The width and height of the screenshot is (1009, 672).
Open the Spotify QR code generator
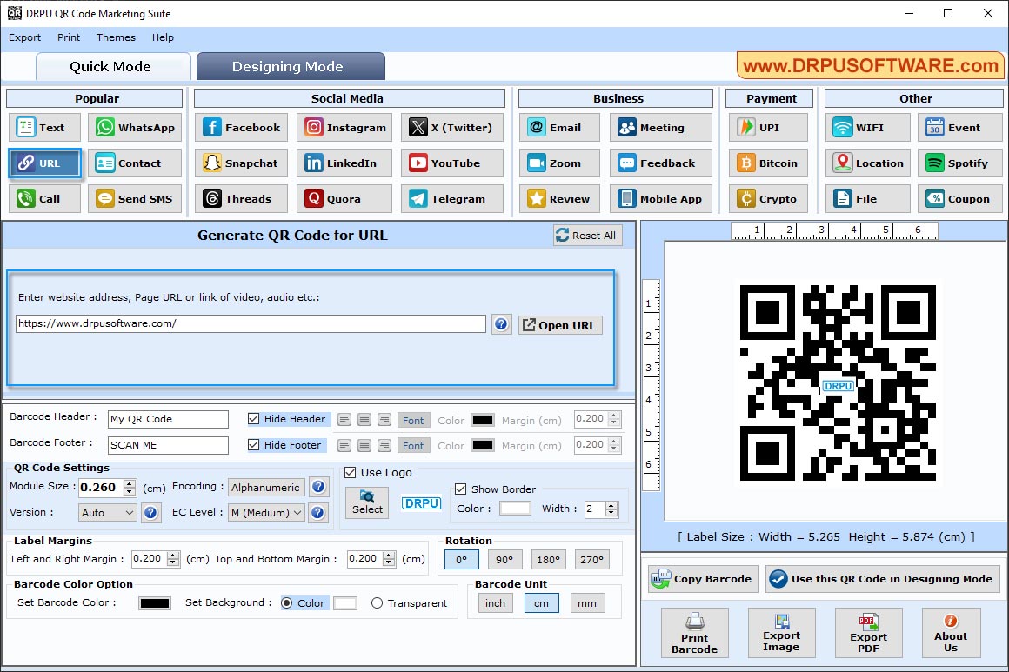coord(959,163)
